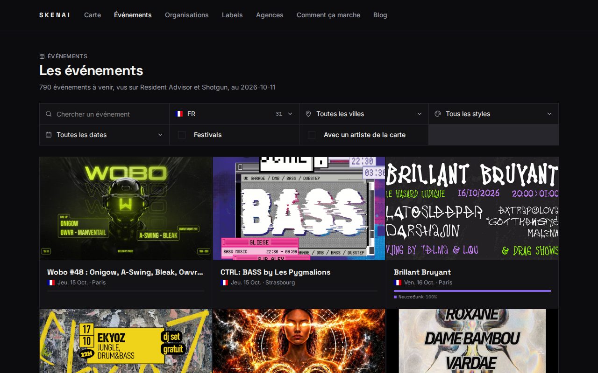Click the palette icon for styles
Viewport: 598px width, 373px height.
pyautogui.click(x=438, y=114)
